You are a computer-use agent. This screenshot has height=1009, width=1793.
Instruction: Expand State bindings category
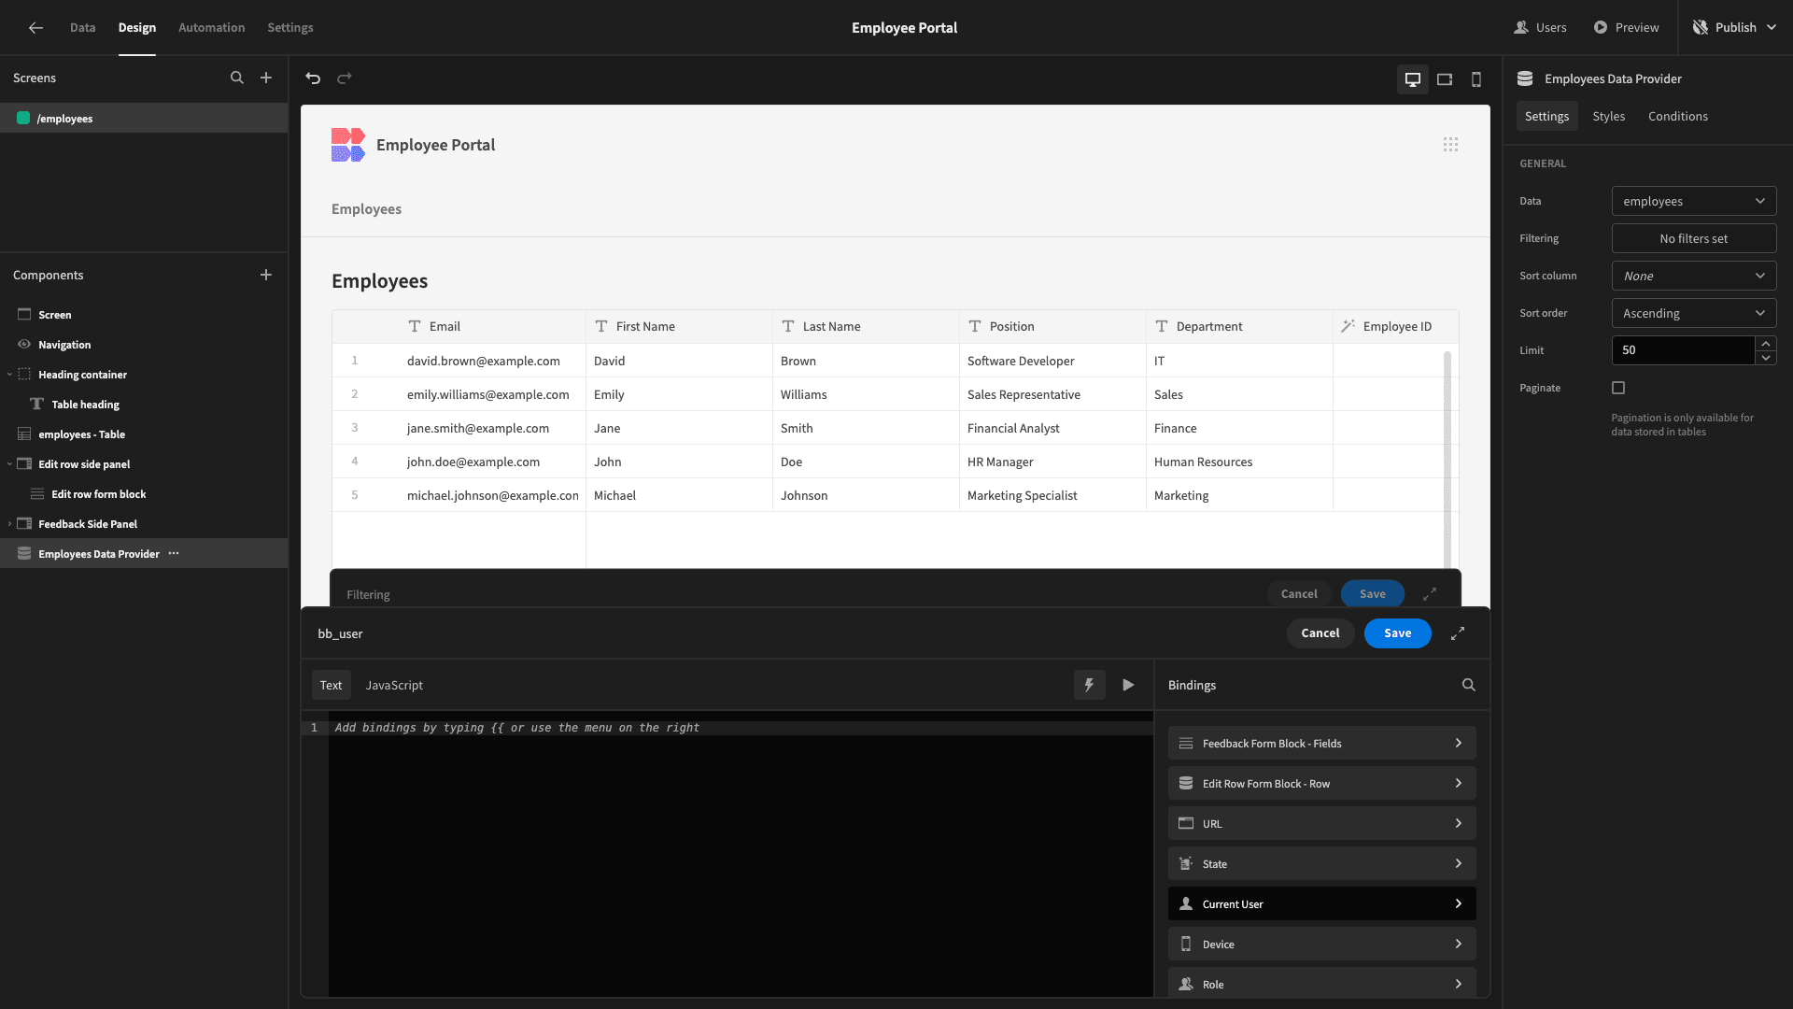(x=1321, y=864)
